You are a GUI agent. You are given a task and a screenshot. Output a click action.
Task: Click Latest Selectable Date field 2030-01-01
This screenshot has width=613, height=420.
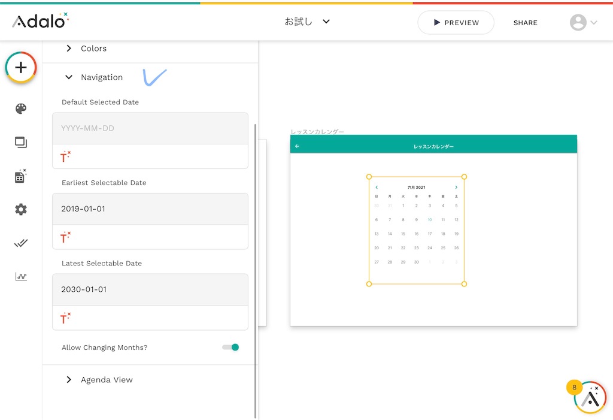(x=150, y=289)
